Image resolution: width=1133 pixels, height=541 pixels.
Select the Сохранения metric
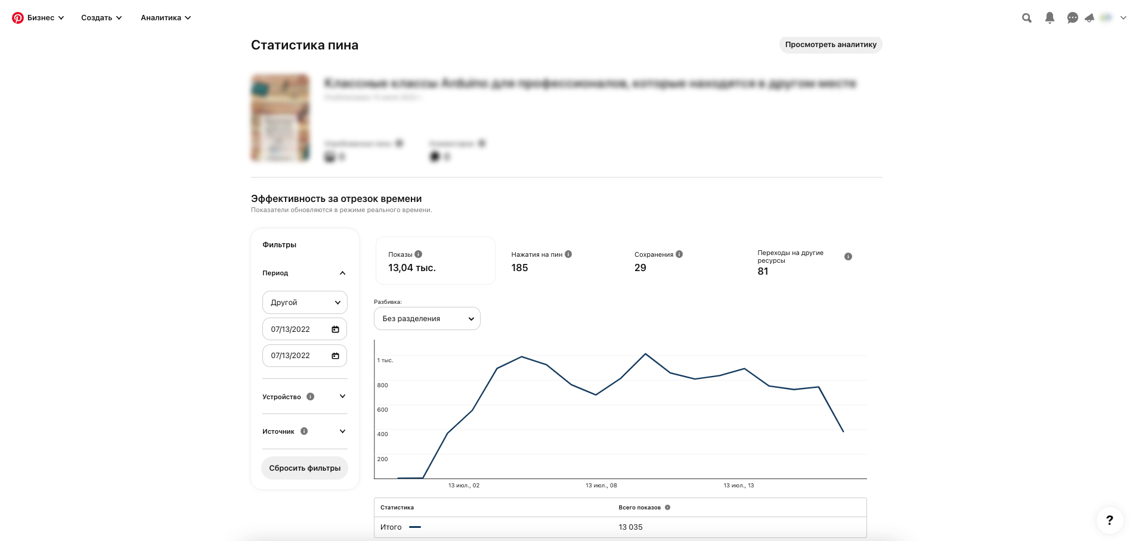pos(658,261)
